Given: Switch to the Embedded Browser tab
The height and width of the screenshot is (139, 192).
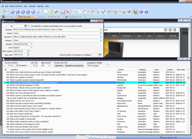Looking at the screenshot, I should pyautogui.click(x=74, y=17).
